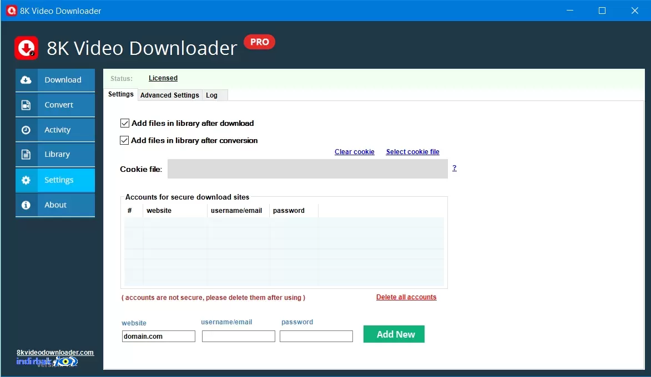651x377 pixels.
Task: Click the title bar app icon
Action: tap(11, 11)
